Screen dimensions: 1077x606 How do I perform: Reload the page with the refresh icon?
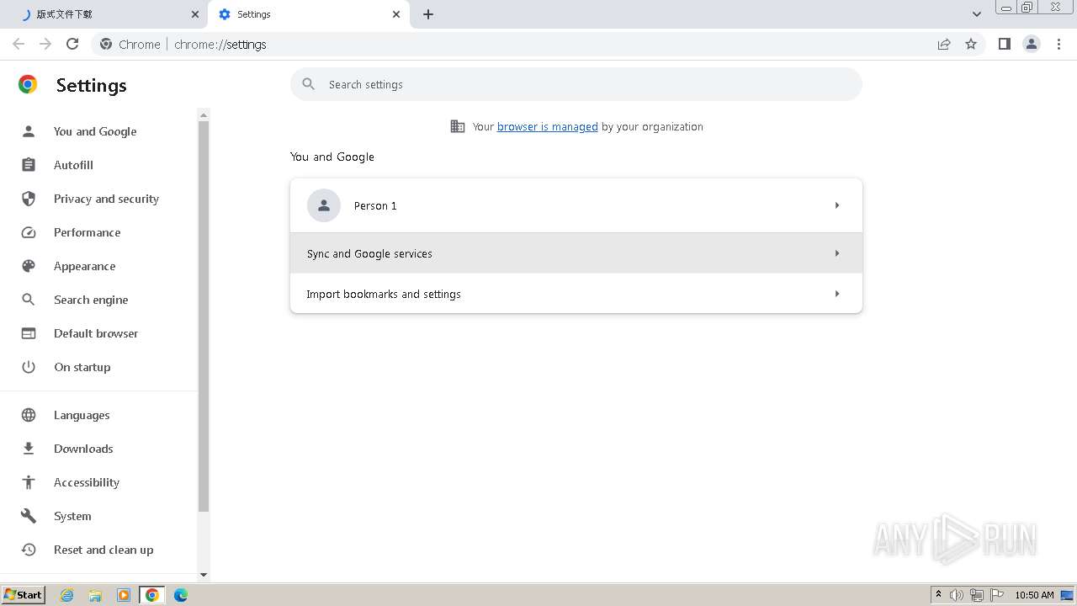(x=72, y=44)
